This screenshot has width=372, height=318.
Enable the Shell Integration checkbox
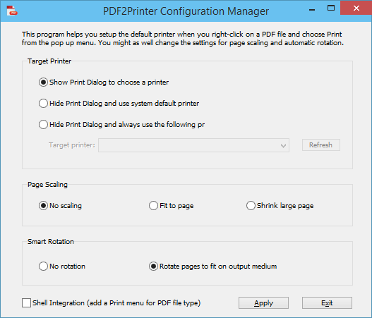(x=26, y=302)
